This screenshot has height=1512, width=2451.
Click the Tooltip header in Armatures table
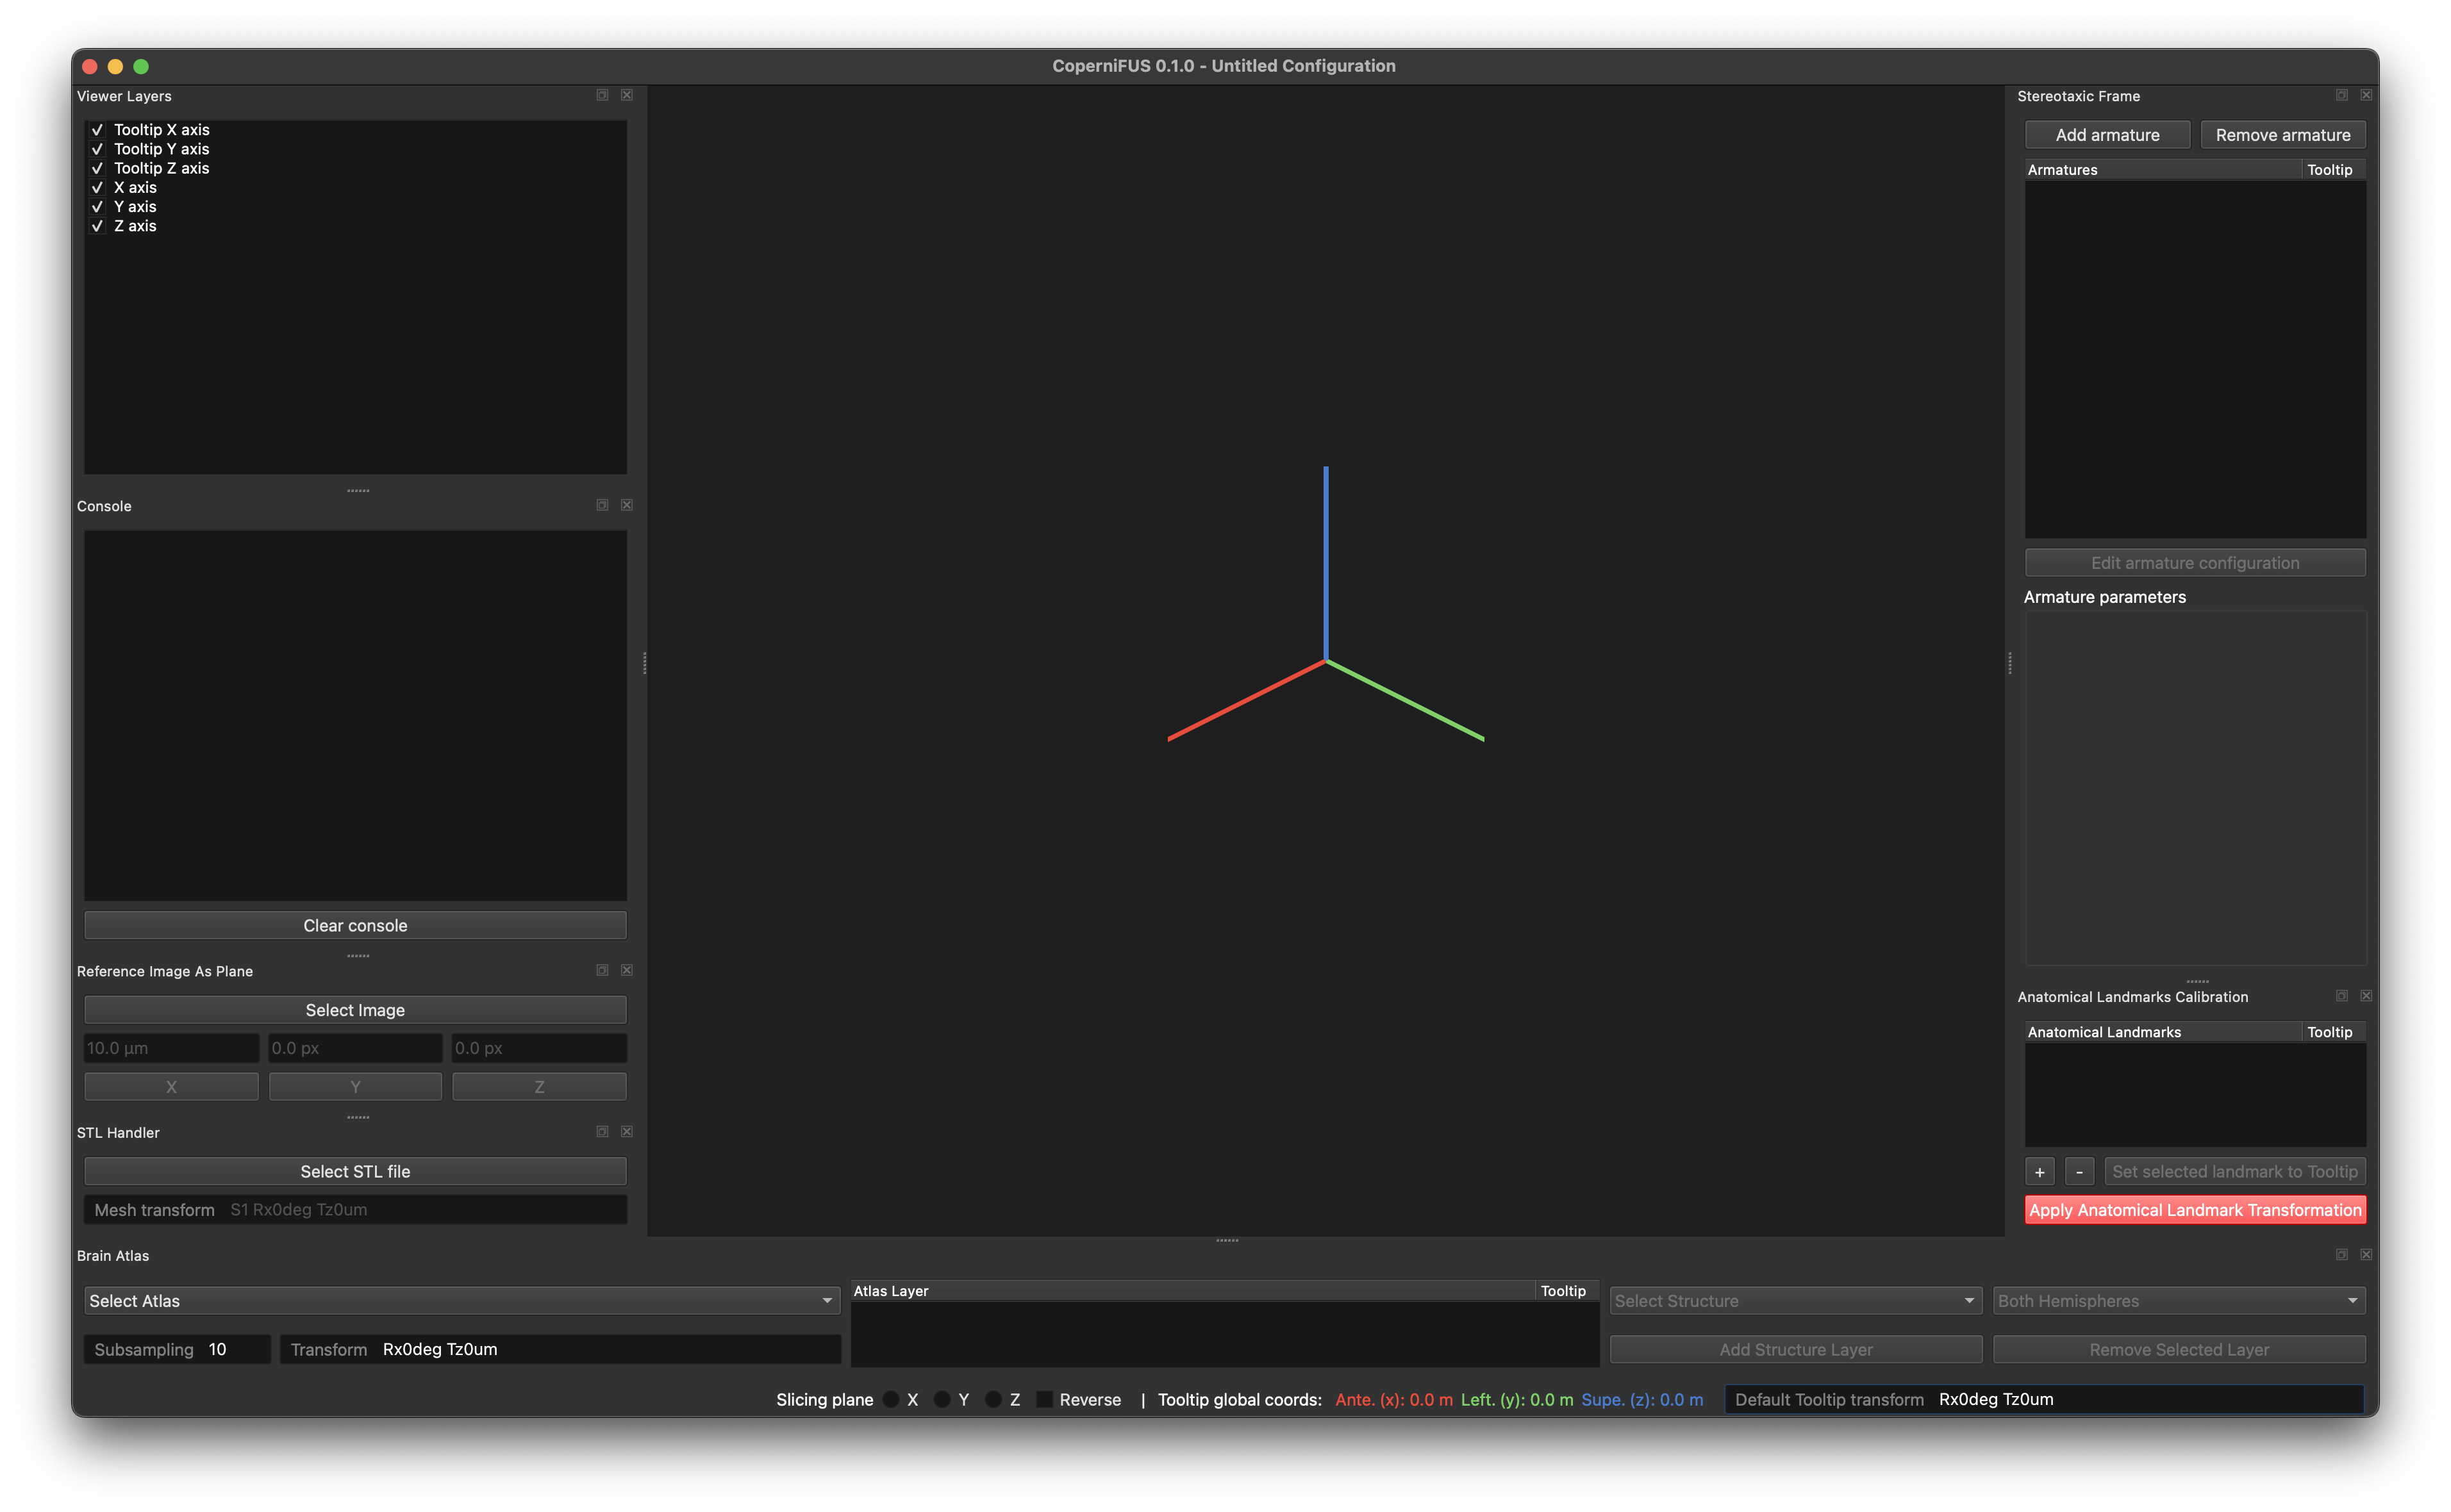point(2333,170)
